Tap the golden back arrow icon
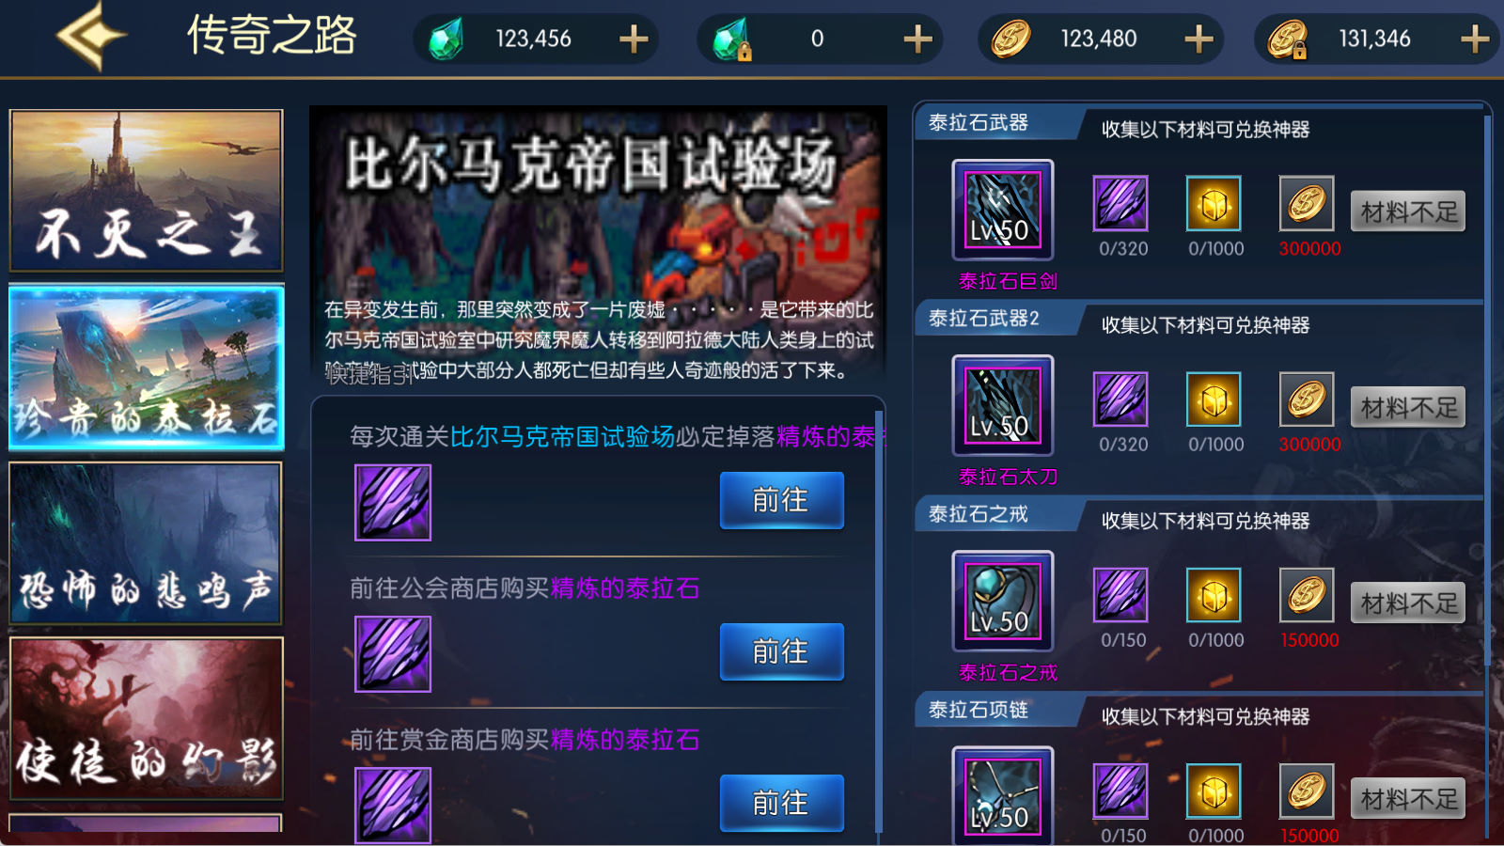 pos(91,37)
